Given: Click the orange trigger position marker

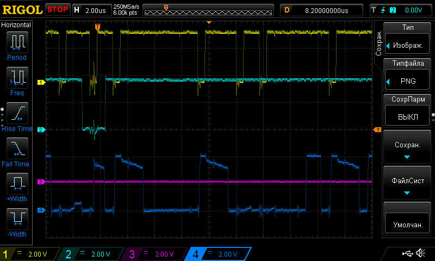Looking at the screenshot, I should tap(97, 27).
